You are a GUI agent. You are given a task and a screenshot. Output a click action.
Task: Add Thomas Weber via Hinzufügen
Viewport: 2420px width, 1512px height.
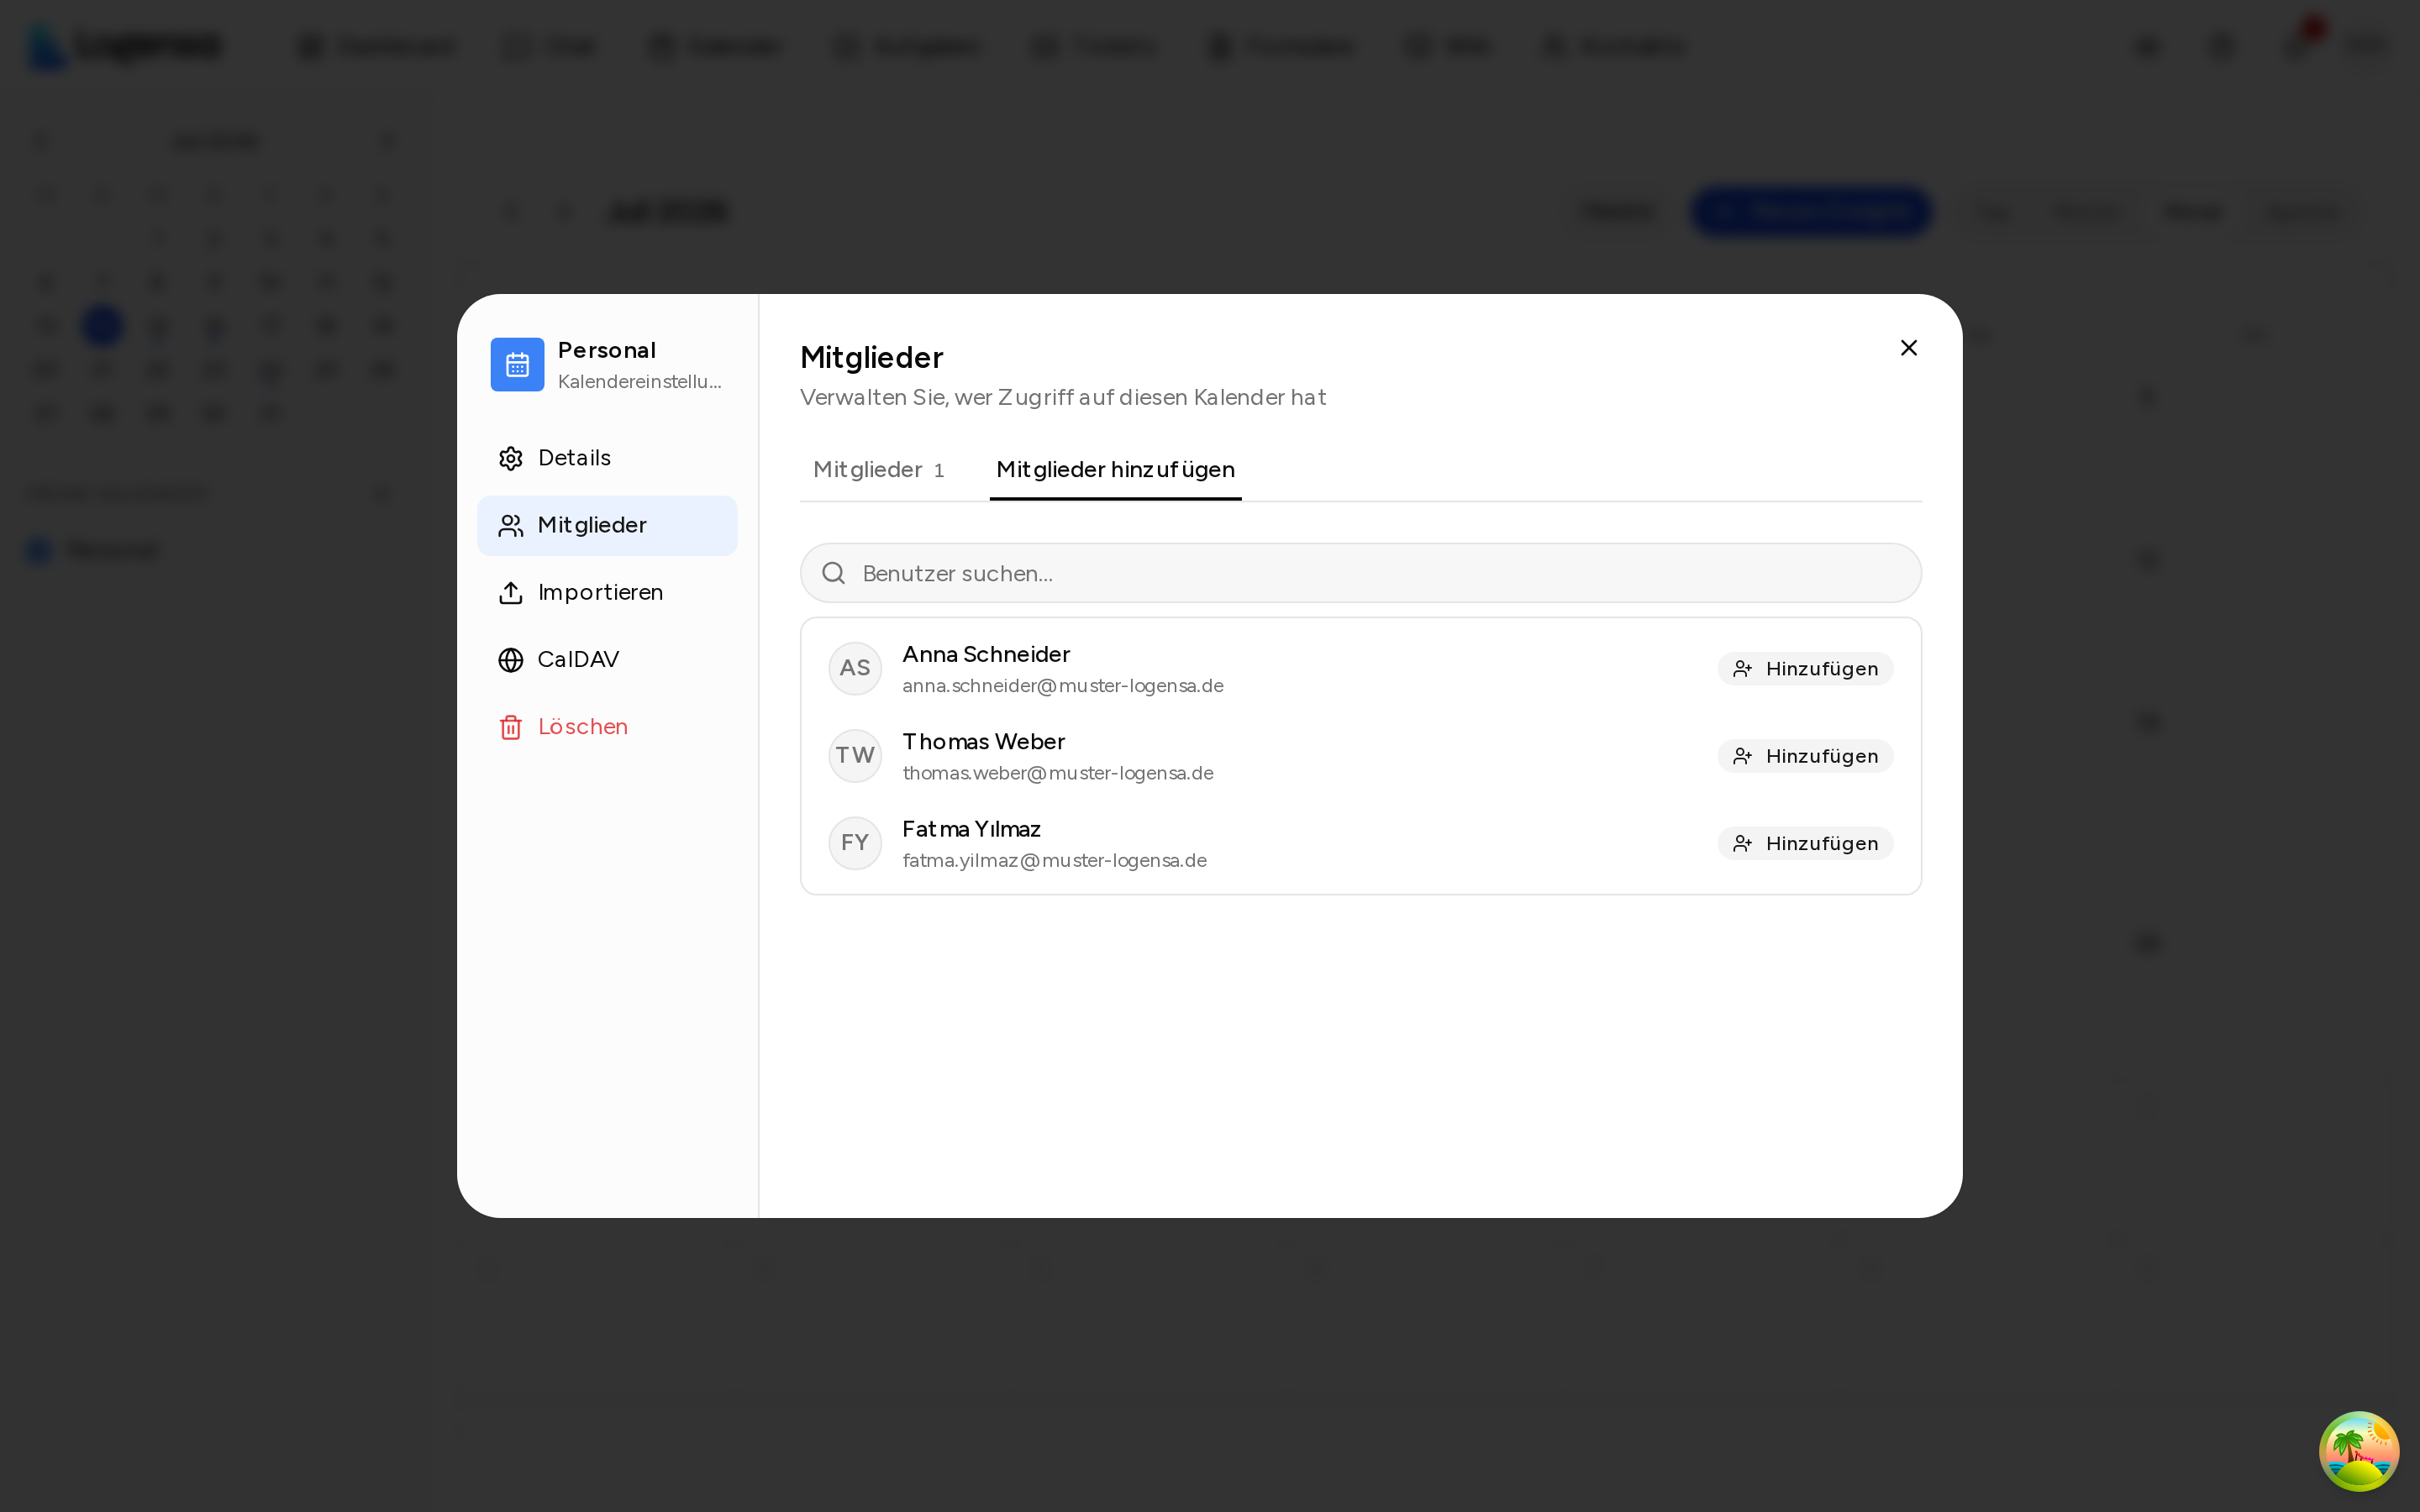[x=1805, y=756]
